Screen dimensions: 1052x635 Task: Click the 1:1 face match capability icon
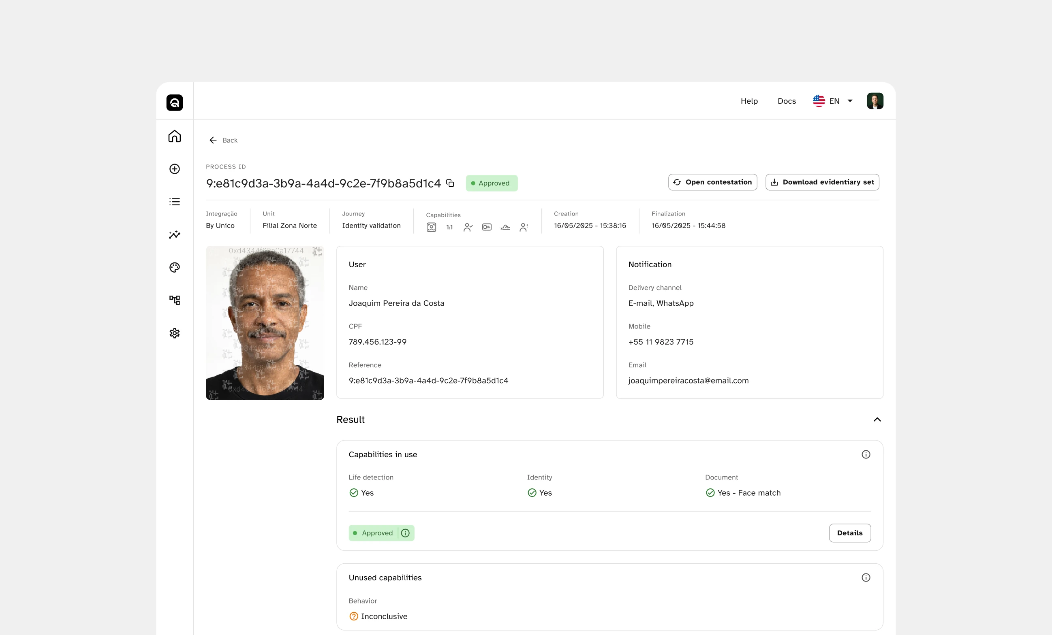449,228
